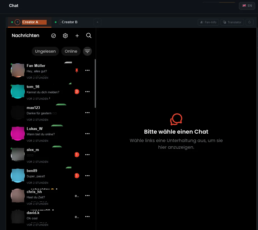Toggle the Ungelesen filter

(x=45, y=51)
